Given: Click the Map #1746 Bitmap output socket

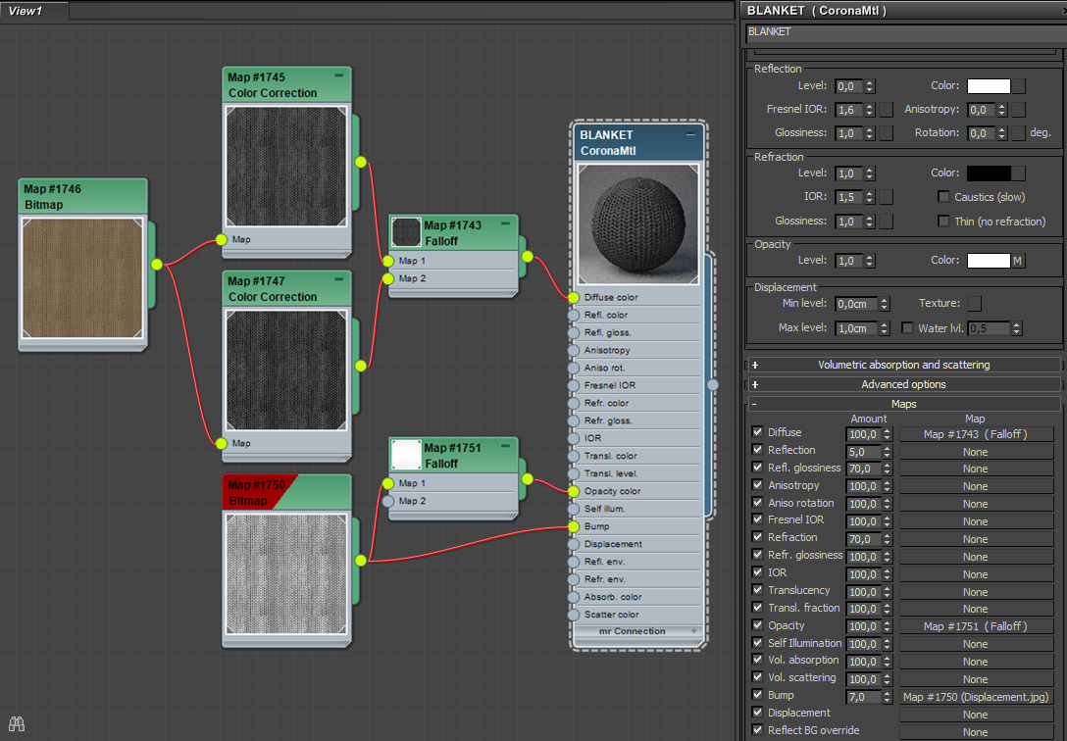Looking at the screenshot, I should tap(157, 264).
